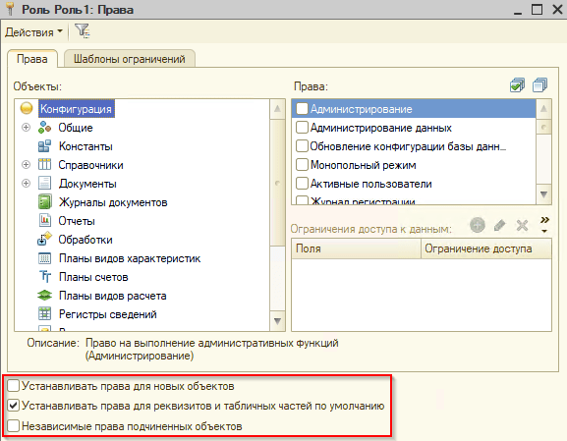Tick the Администрирование checkbox
Viewport: 567px width, 441px height.
tap(302, 108)
